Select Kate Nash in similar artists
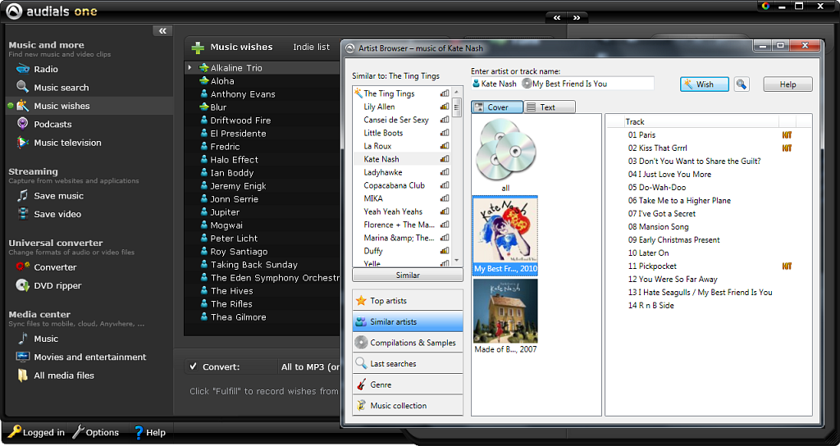The image size is (840, 446). pyautogui.click(x=381, y=159)
